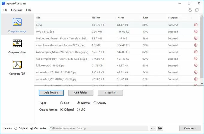Open the Language menu
Image resolution: width=204 pixels, height=134 pixels.
[x=17, y=10]
